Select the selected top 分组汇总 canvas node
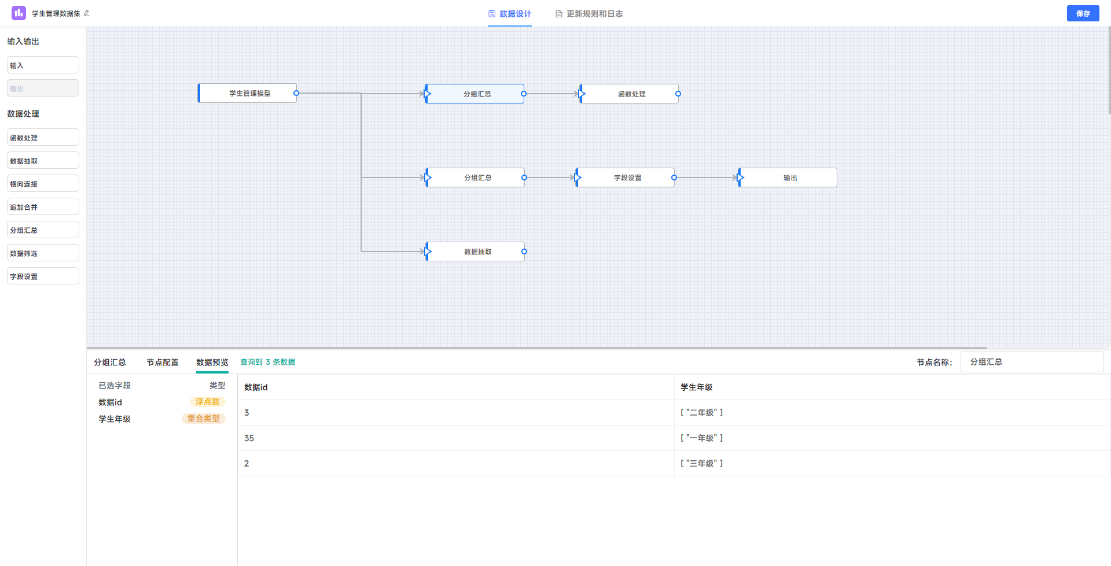Image resolution: width=1111 pixels, height=566 pixels. pyautogui.click(x=477, y=94)
